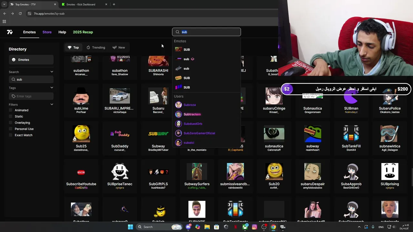The height and width of the screenshot is (232, 413).
Task: Open the subLime emote thumbnail
Action: point(81,96)
